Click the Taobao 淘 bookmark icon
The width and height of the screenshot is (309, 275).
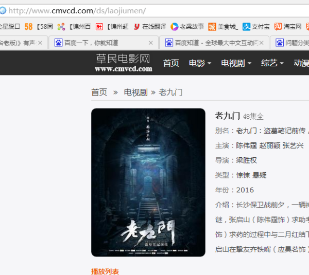pos(278,27)
